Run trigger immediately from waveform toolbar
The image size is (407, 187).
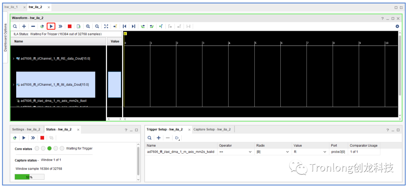click(x=60, y=26)
